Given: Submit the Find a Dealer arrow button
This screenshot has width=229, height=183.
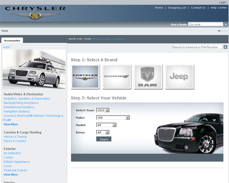Looking at the screenshot, I should point(225,24).
